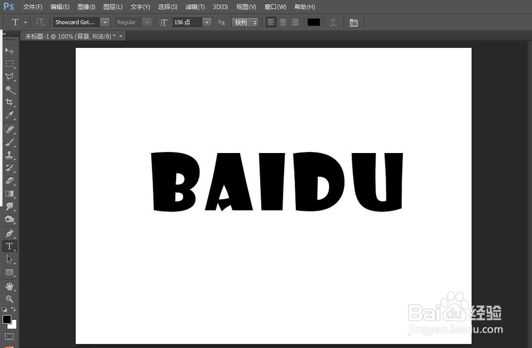Select the History Brush tool

point(9,168)
